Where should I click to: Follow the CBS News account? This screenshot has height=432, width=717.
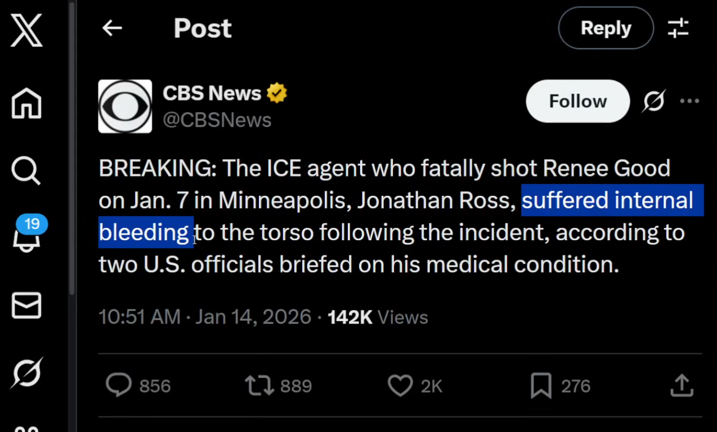coord(577,101)
